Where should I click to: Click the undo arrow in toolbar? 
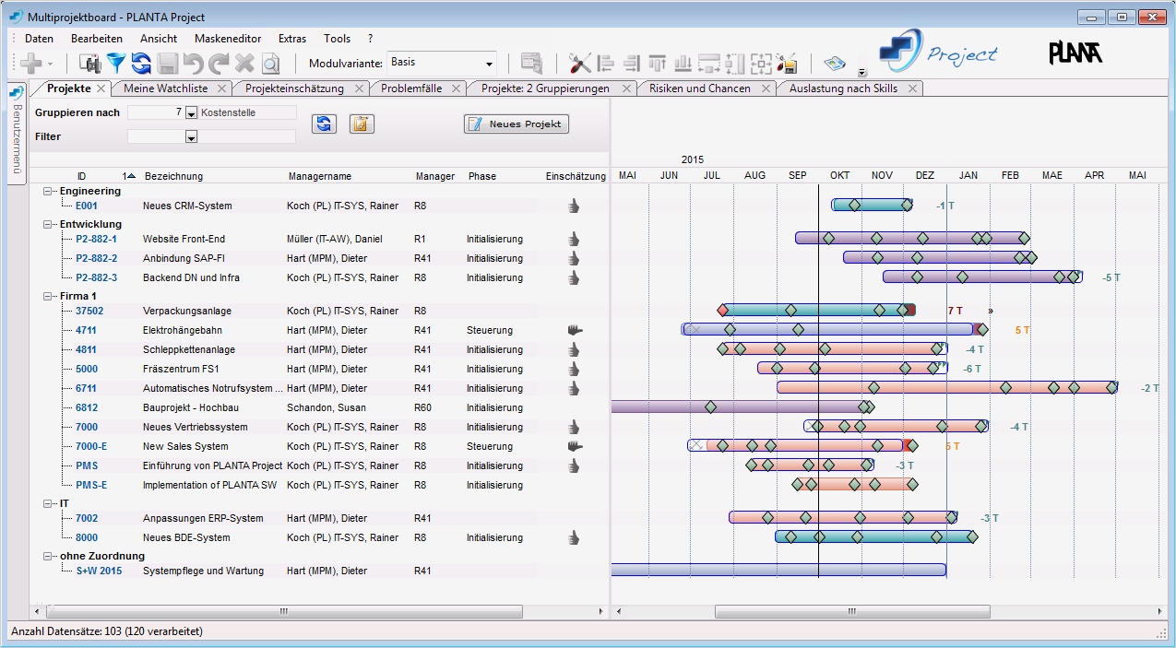[x=193, y=64]
